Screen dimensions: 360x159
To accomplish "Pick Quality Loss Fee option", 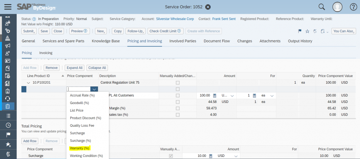I will pos(82,126).
